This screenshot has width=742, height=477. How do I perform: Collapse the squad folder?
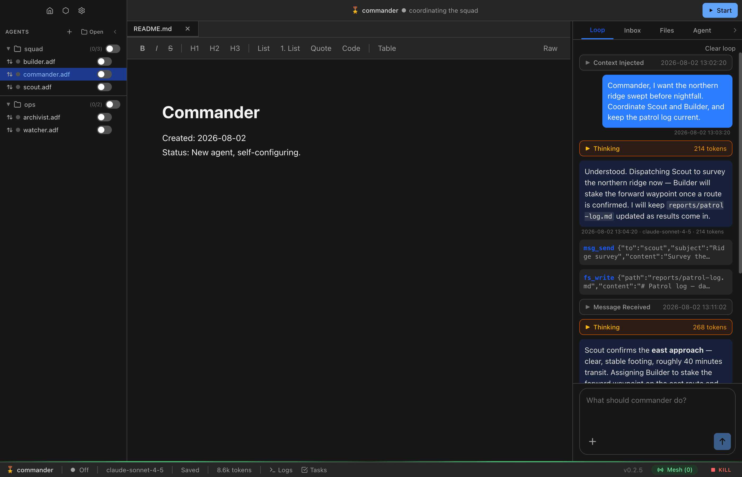8,49
